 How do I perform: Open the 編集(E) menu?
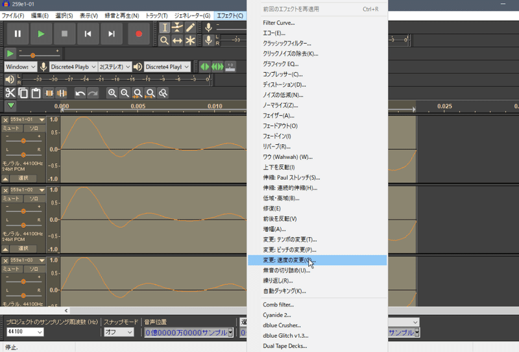40,16
